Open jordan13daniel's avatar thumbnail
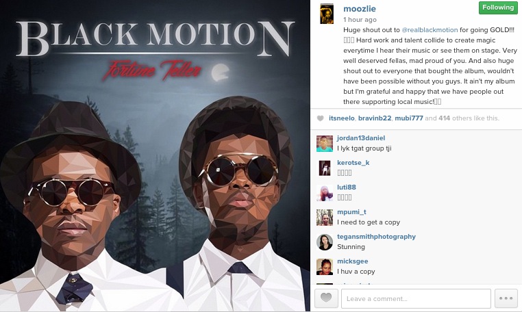 (x=325, y=144)
